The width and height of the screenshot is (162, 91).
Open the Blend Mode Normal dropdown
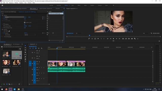pyautogui.click(x=30, y=35)
